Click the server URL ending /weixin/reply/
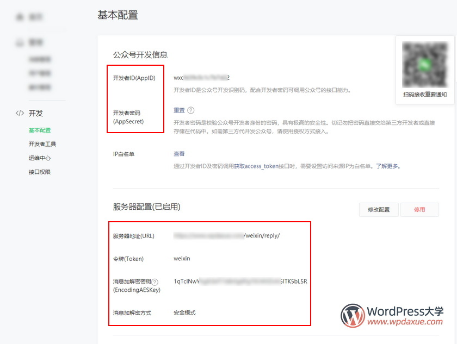Image resolution: width=457 pixels, height=344 pixels. click(226, 236)
